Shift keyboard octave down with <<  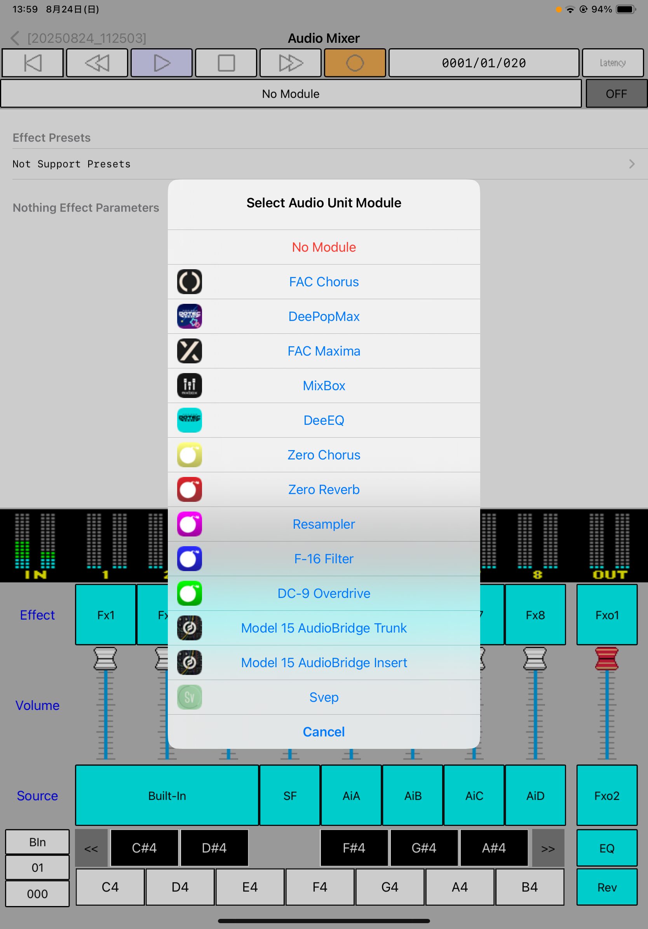pos(91,848)
